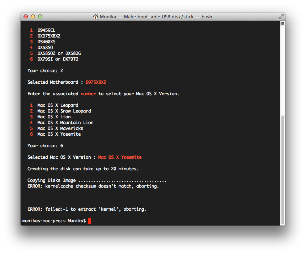306x254 pixels.
Task: Click 'Selected Motherboard :' label
Action: (x=55, y=82)
